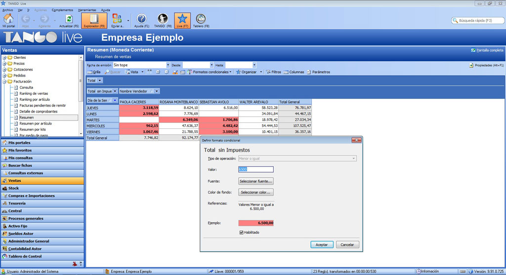
Task: Open the Ir menu
Action: point(28,10)
